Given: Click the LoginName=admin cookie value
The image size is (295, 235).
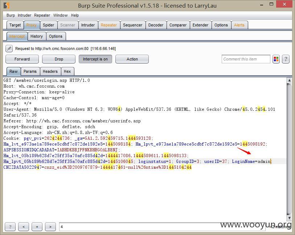Looking at the screenshot, I should click(251, 161).
